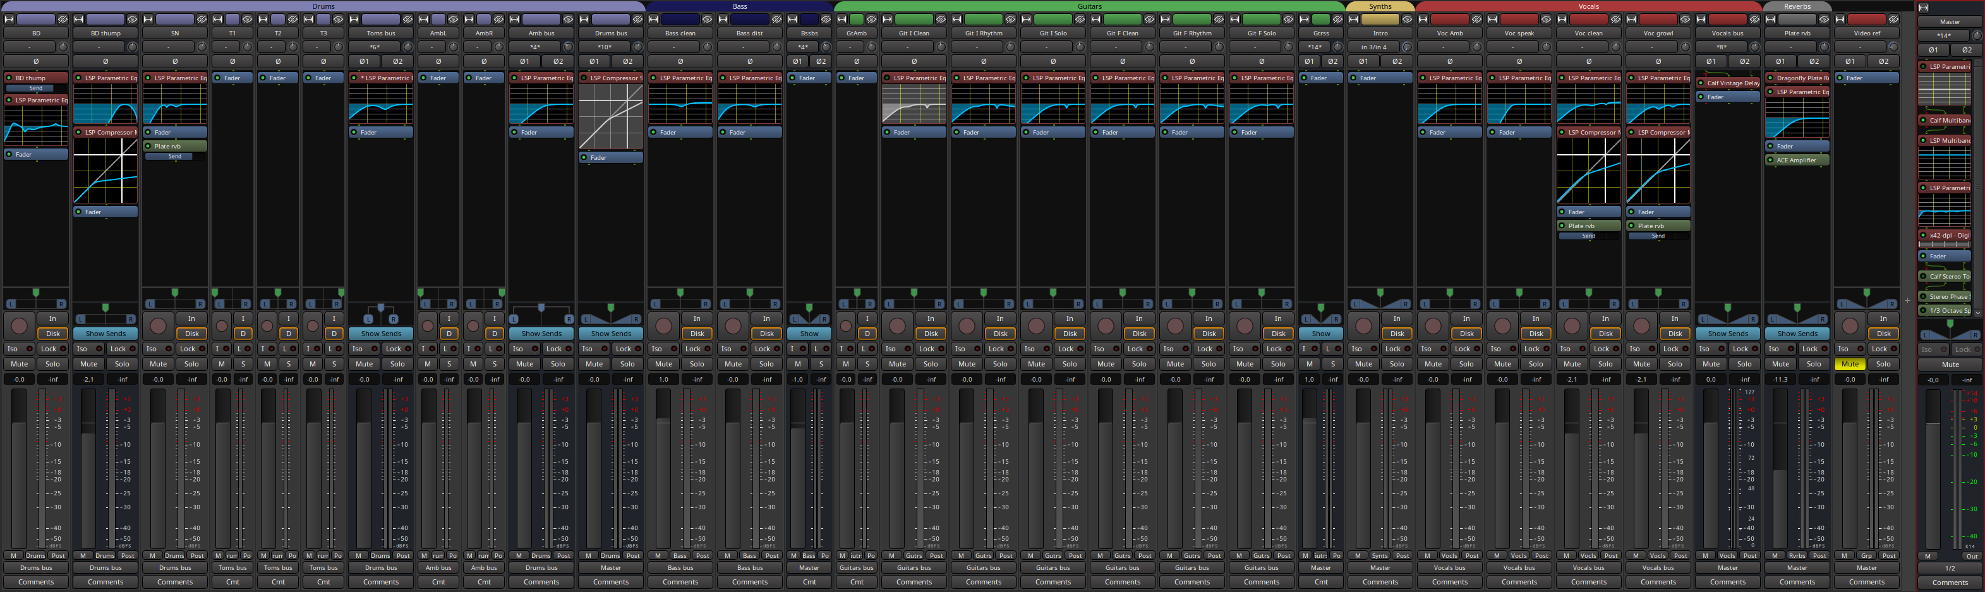Unmute the Video ref track
The height and width of the screenshot is (592, 1985).
click(x=1850, y=364)
